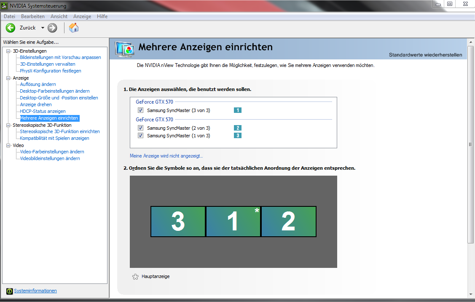Open Kompatibilität mit Spielen anzeigen
This screenshot has height=302, width=475.
(x=54, y=138)
